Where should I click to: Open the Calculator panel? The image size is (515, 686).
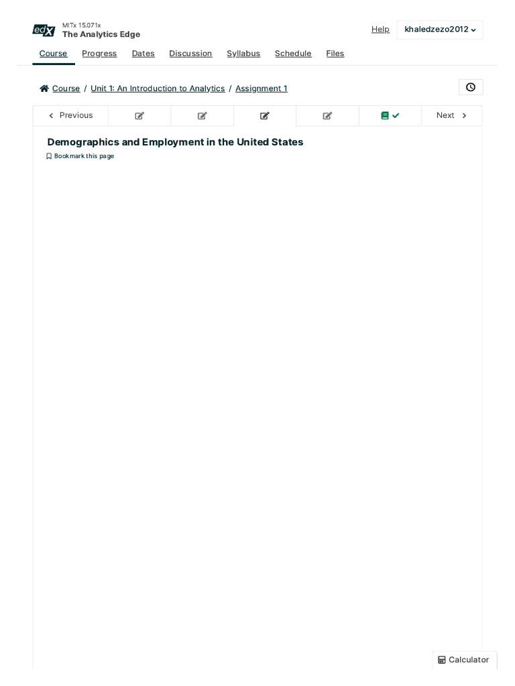(x=464, y=660)
